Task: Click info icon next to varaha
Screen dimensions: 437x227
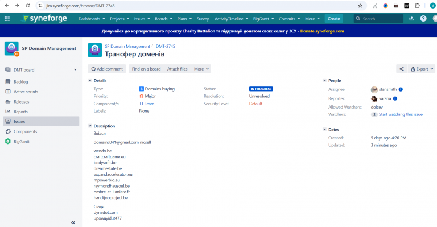Action: click(395, 98)
